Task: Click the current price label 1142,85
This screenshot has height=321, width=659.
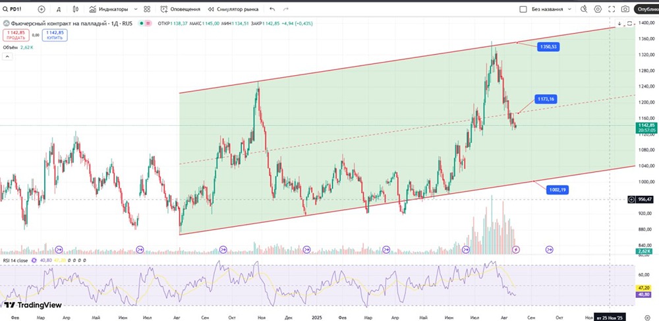Action: click(x=646, y=125)
